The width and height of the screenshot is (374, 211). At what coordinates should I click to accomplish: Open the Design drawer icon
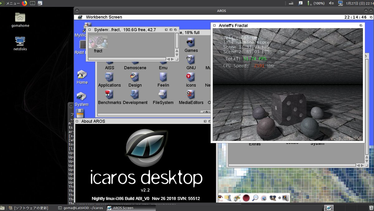coord(135,77)
